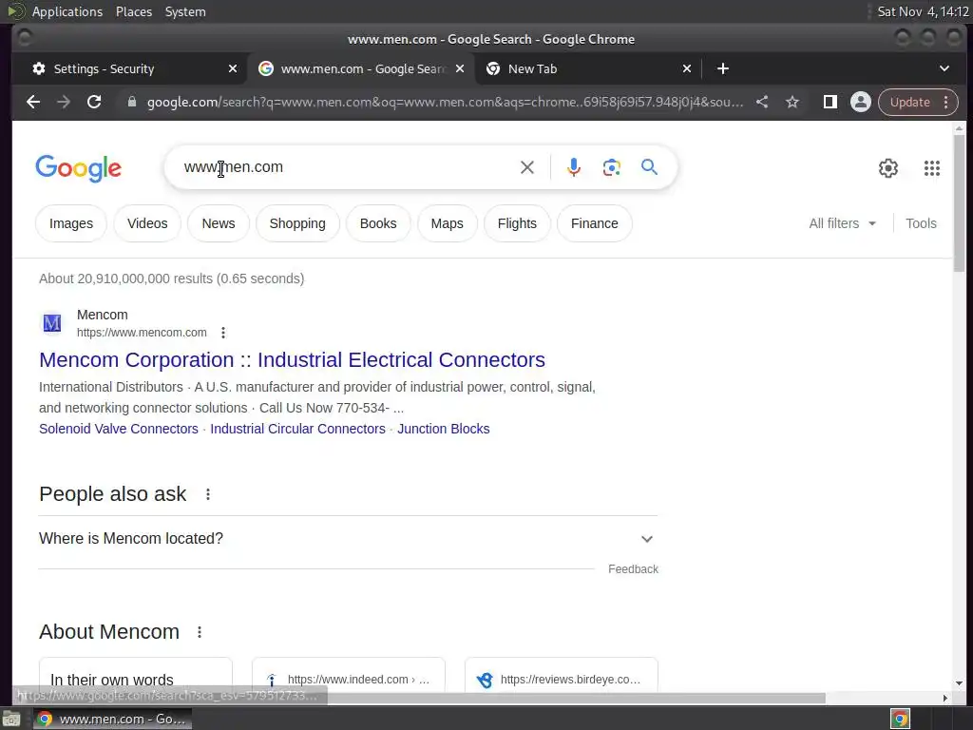973x730 pixels.
Task: Bookmark this page with star icon
Action: click(792, 102)
